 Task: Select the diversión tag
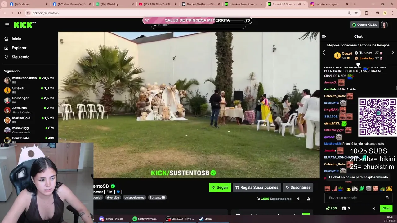coord(113,197)
